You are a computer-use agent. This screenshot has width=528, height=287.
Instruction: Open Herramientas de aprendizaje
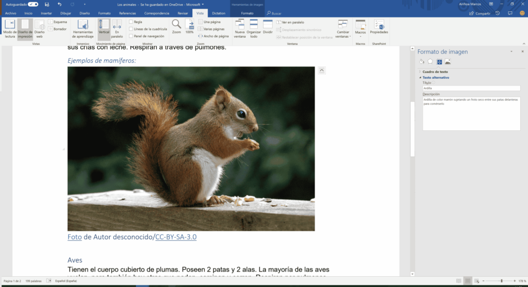[82, 29]
